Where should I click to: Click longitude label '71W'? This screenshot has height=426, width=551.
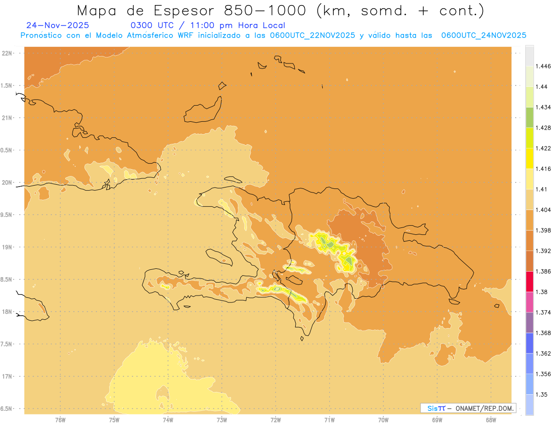coord(329,420)
